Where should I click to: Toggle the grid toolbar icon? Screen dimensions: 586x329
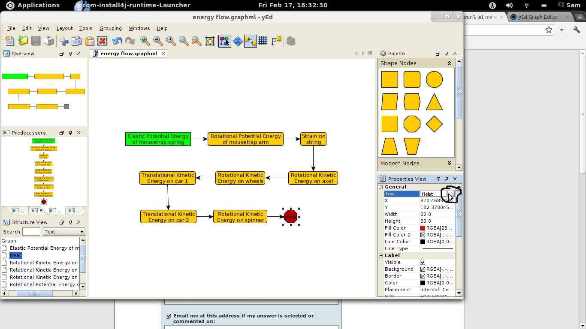coord(263,41)
